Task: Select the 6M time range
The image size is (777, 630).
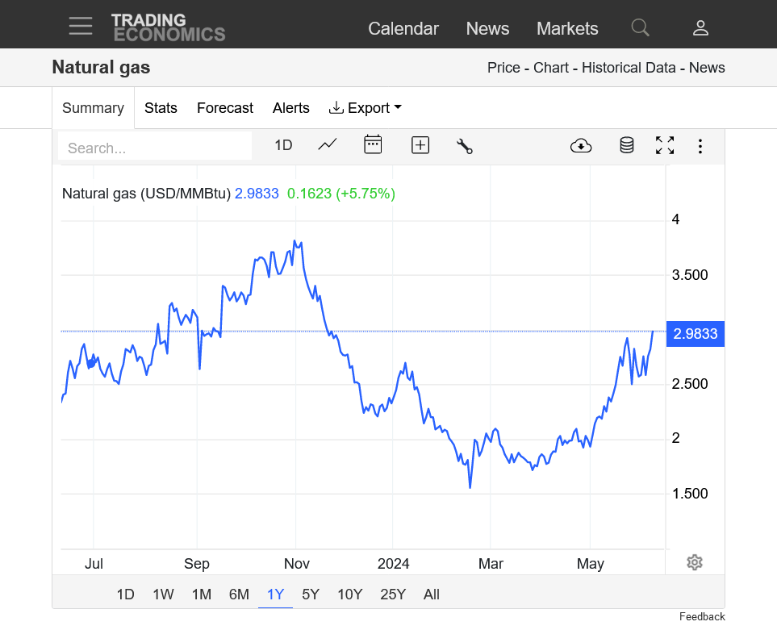Action: (239, 594)
